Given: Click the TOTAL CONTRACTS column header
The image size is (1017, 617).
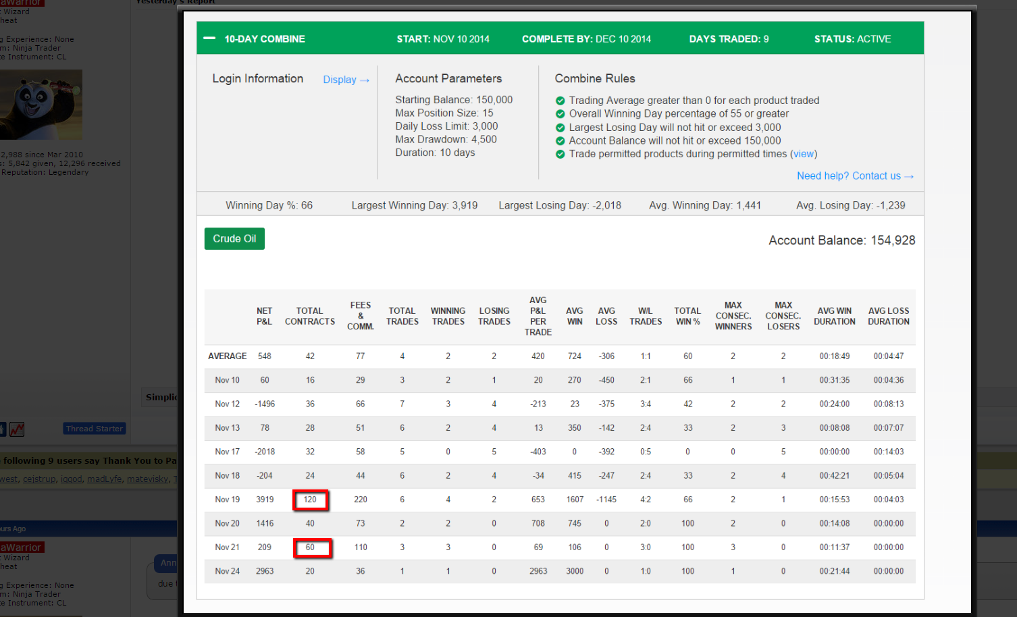Looking at the screenshot, I should coord(310,316).
